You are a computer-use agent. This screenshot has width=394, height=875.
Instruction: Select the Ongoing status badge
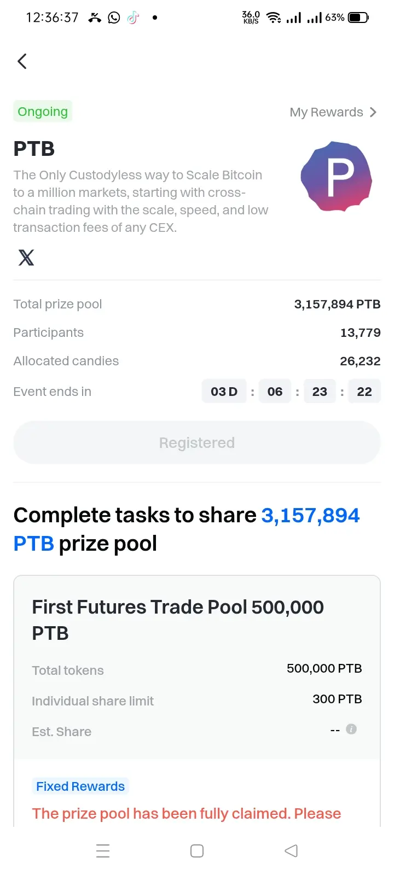click(x=43, y=112)
